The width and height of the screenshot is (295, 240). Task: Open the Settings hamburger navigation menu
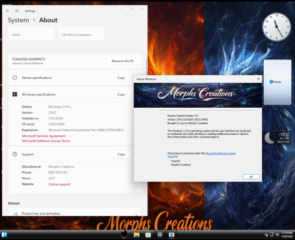point(17,11)
